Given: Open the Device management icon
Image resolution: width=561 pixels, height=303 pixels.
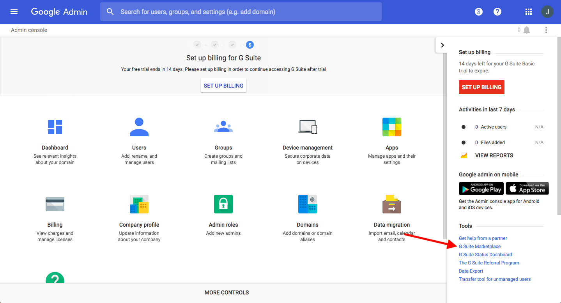Looking at the screenshot, I should [308, 127].
